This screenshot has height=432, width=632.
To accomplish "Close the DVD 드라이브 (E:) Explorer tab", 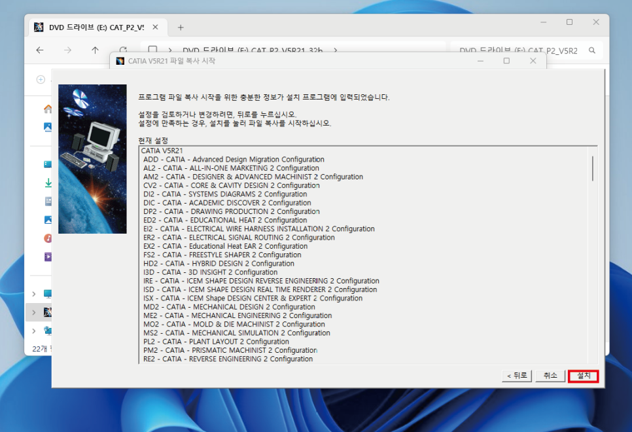I will [155, 27].
